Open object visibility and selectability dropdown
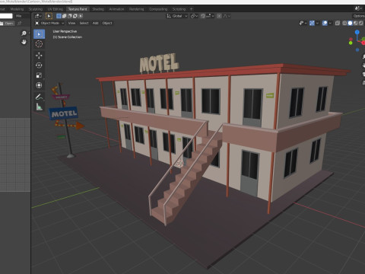Screen dimensions: 365x274 [x=303, y=23]
